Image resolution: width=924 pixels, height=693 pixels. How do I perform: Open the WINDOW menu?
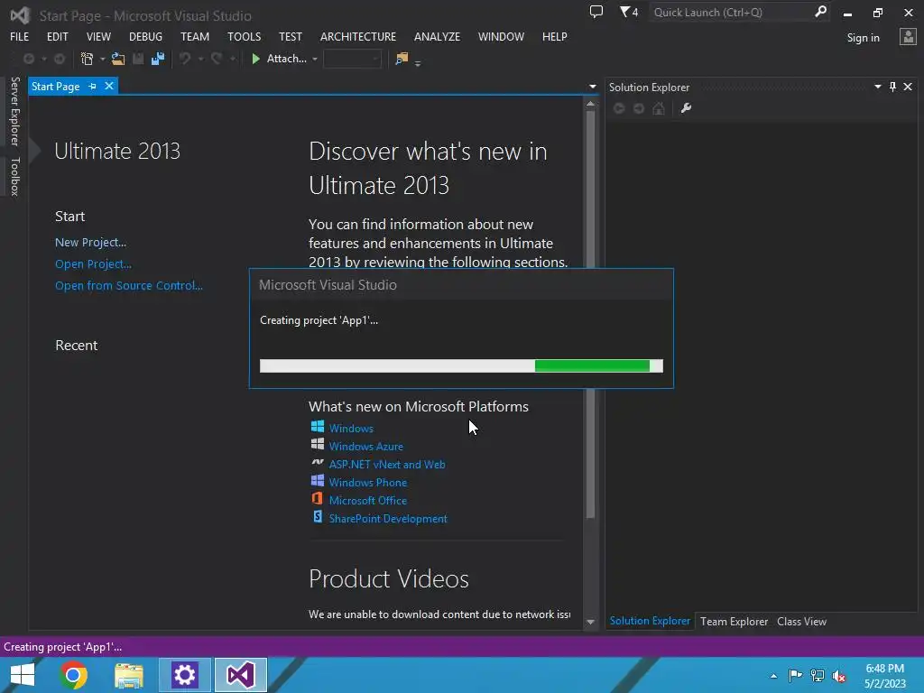click(501, 36)
